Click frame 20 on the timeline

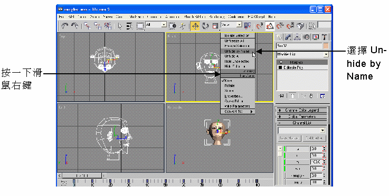click(110, 183)
